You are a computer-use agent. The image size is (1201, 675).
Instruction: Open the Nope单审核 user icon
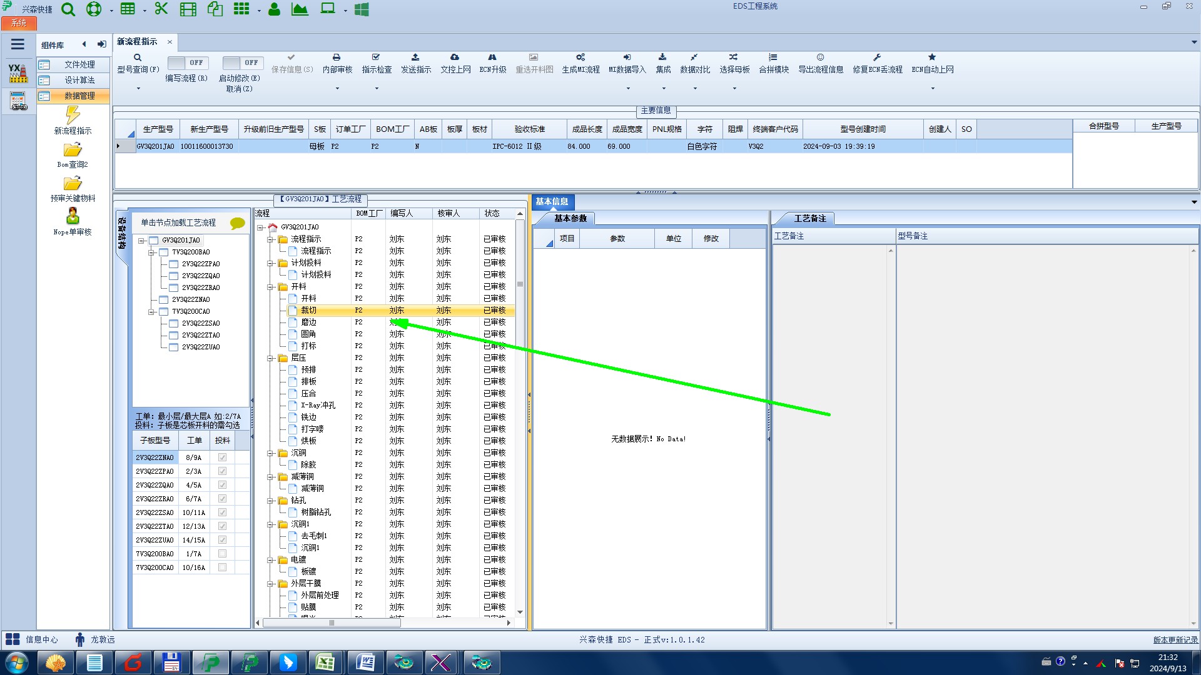73,216
